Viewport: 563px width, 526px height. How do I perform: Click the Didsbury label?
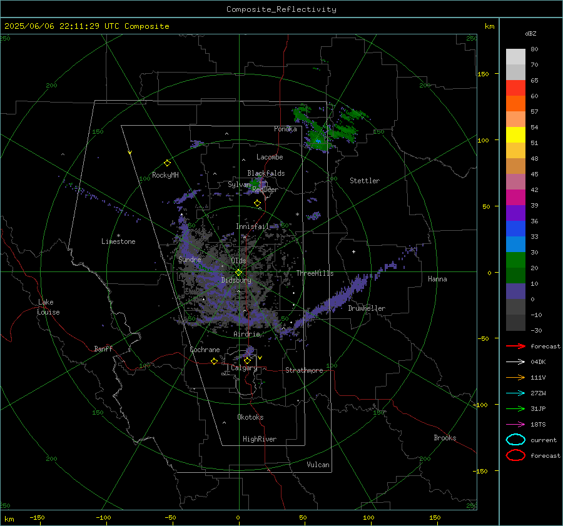point(236,280)
